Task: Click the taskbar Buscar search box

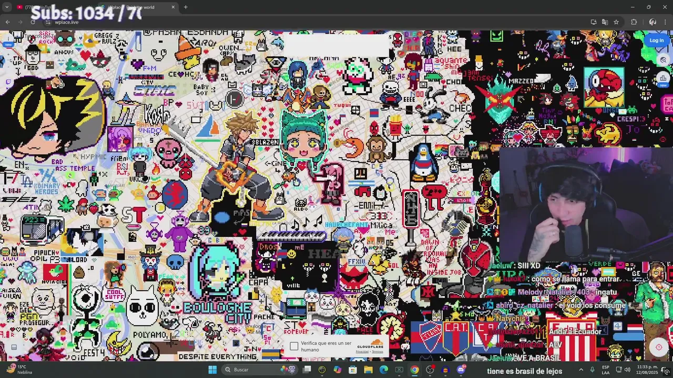Action: pos(259,370)
